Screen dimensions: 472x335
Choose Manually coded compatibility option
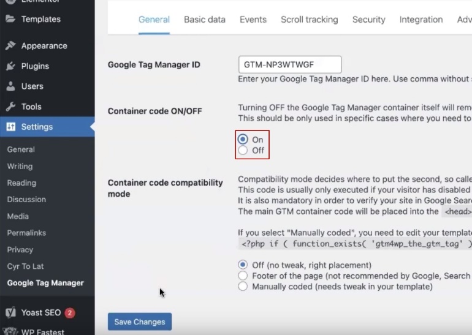point(243,287)
